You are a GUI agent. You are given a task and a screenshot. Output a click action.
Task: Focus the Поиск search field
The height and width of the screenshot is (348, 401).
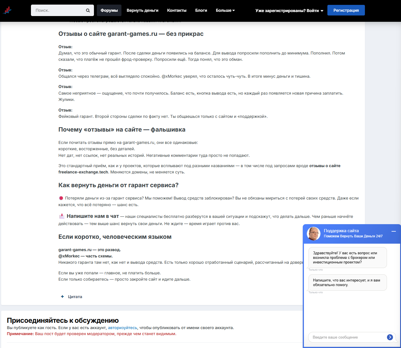point(59,10)
